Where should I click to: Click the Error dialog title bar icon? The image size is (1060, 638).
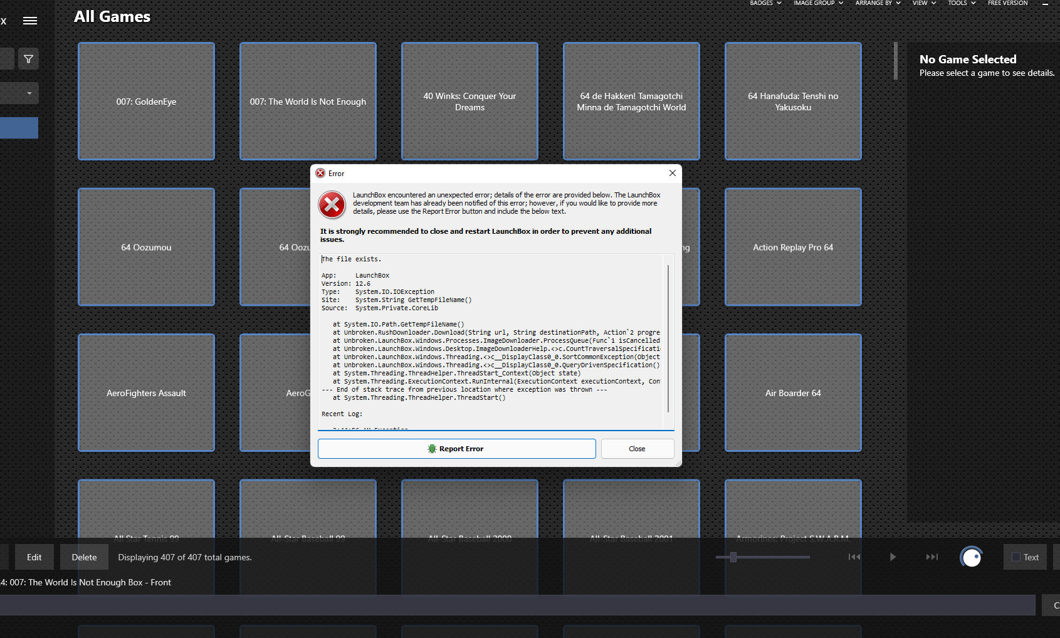click(x=320, y=174)
